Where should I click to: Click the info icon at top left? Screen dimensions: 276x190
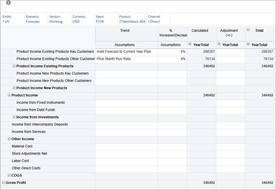[8, 3]
